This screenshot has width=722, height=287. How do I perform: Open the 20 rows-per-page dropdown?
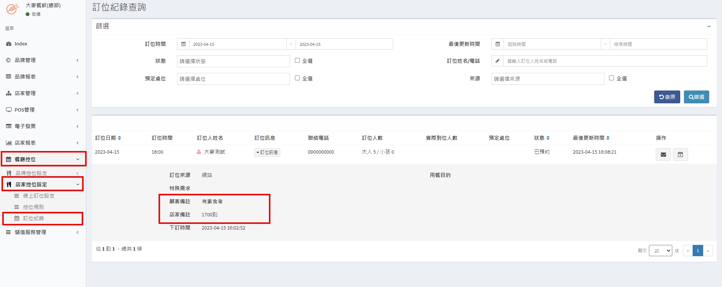pyautogui.click(x=661, y=251)
